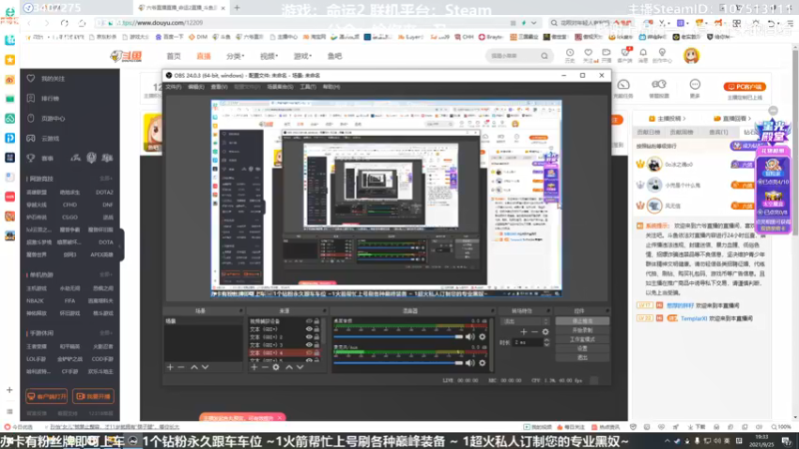
Task: Toggle lock on 文本 (GDI+) 2 source
Action: pos(317,337)
